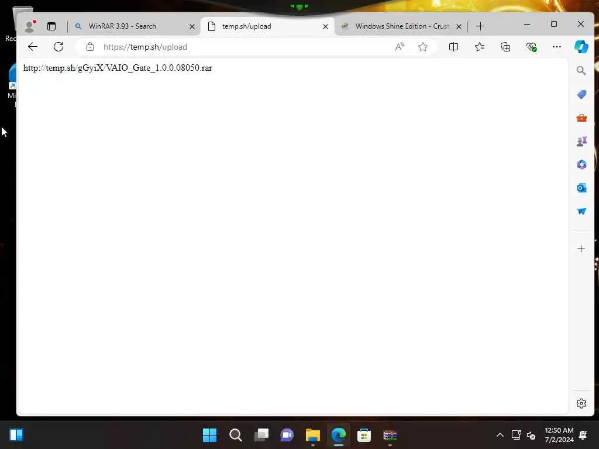Screen dimensions: 599x449
Task: Open Edge Settings and more menu
Action: (557, 47)
